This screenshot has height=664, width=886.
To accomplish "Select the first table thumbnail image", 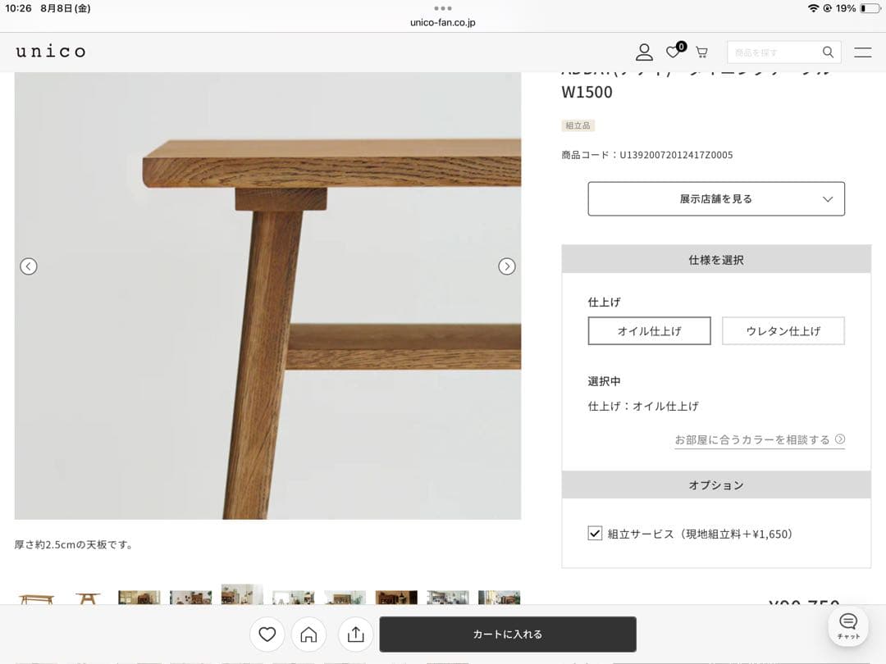I will click(35, 598).
